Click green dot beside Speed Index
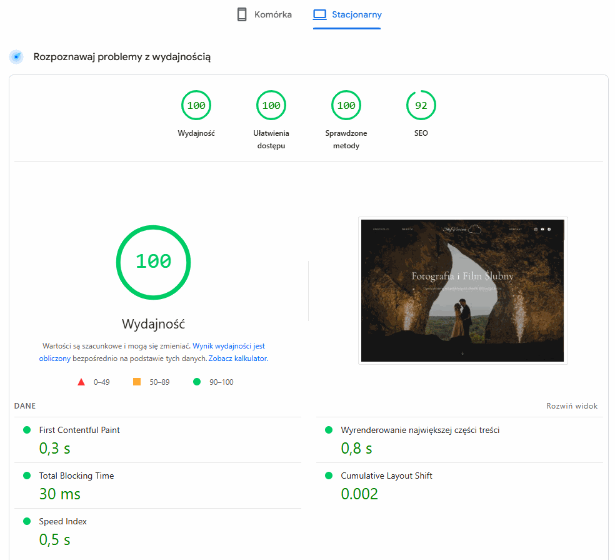The width and height of the screenshot is (615, 560). tap(27, 521)
